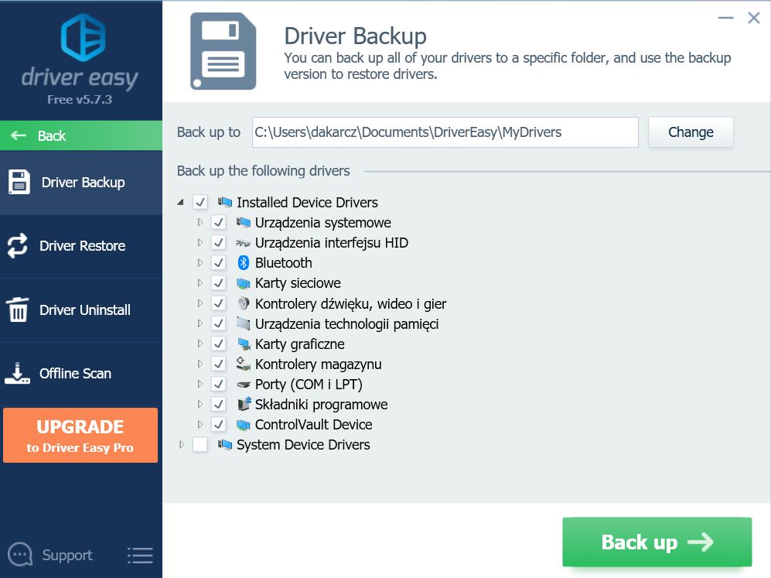Enable the System Device Drivers checkbox
The image size is (771, 578).
click(x=200, y=444)
